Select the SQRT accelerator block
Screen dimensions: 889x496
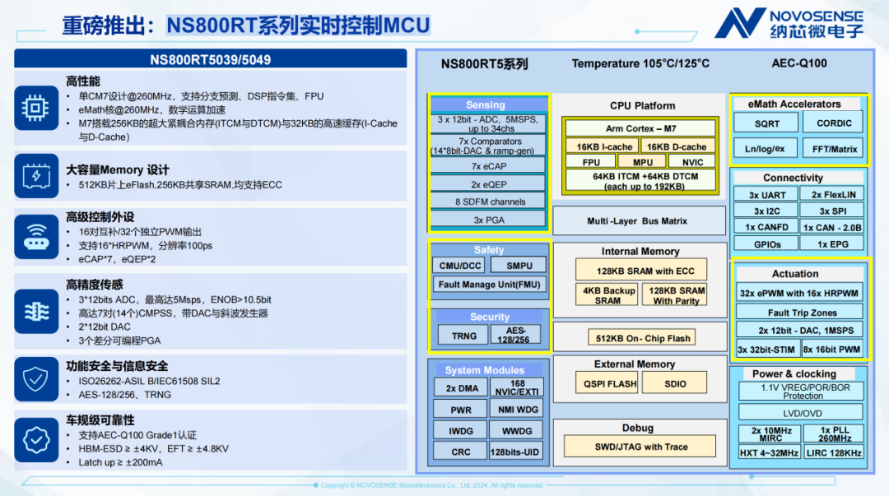766,122
